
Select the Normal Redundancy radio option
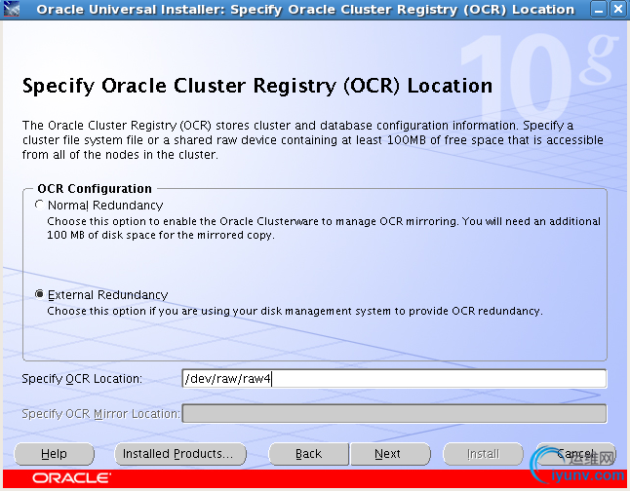(x=39, y=205)
